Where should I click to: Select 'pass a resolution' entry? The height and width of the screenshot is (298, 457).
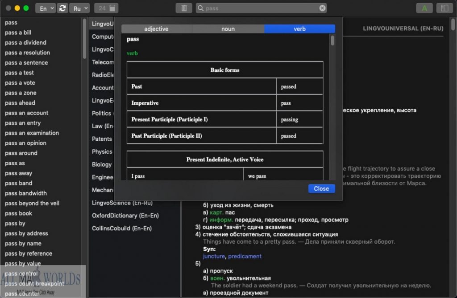pyautogui.click(x=27, y=53)
